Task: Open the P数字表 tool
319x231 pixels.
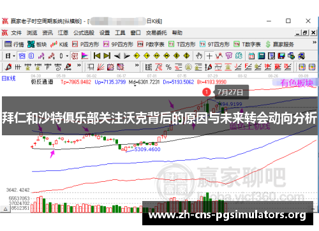Action: 151,44
